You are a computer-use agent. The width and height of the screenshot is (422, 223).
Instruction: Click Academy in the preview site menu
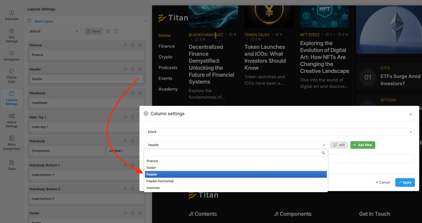coord(168,89)
